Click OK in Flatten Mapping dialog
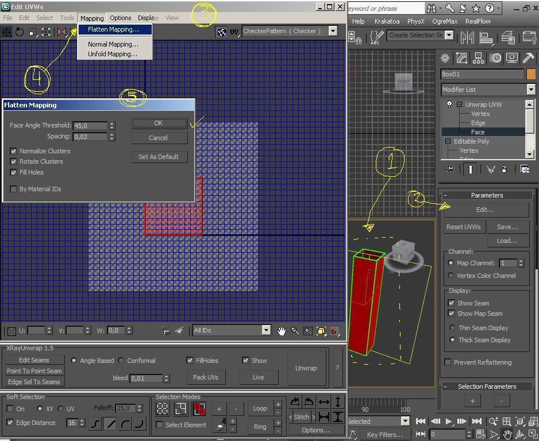 coord(159,123)
